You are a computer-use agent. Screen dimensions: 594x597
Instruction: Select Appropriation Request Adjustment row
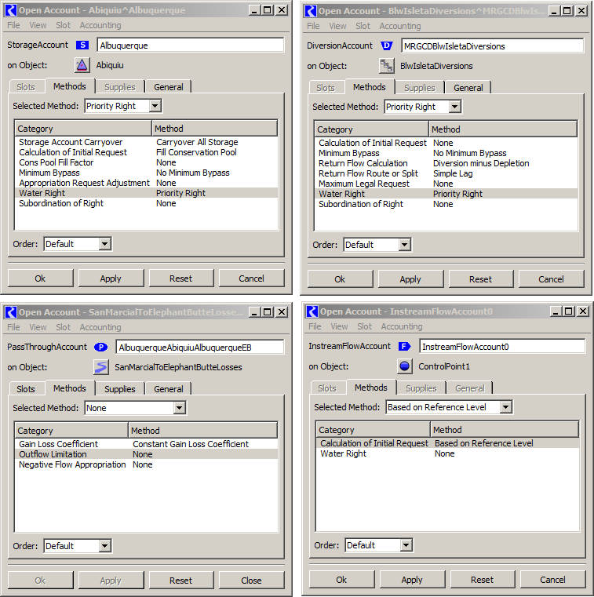147,183
